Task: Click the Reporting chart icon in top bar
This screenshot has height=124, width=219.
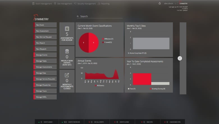Action: click(99, 4)
